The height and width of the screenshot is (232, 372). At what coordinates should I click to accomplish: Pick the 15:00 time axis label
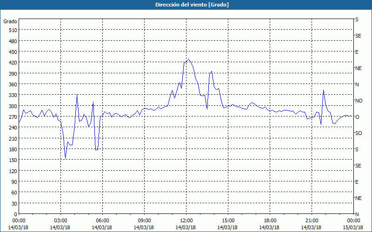[x=228, y=221]
